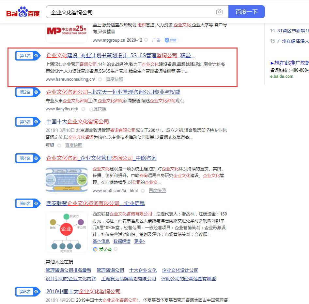Open the 中国十大企业文化咨询公司 result
Viewport: 309px width, 304px height.
coord(78,122)
